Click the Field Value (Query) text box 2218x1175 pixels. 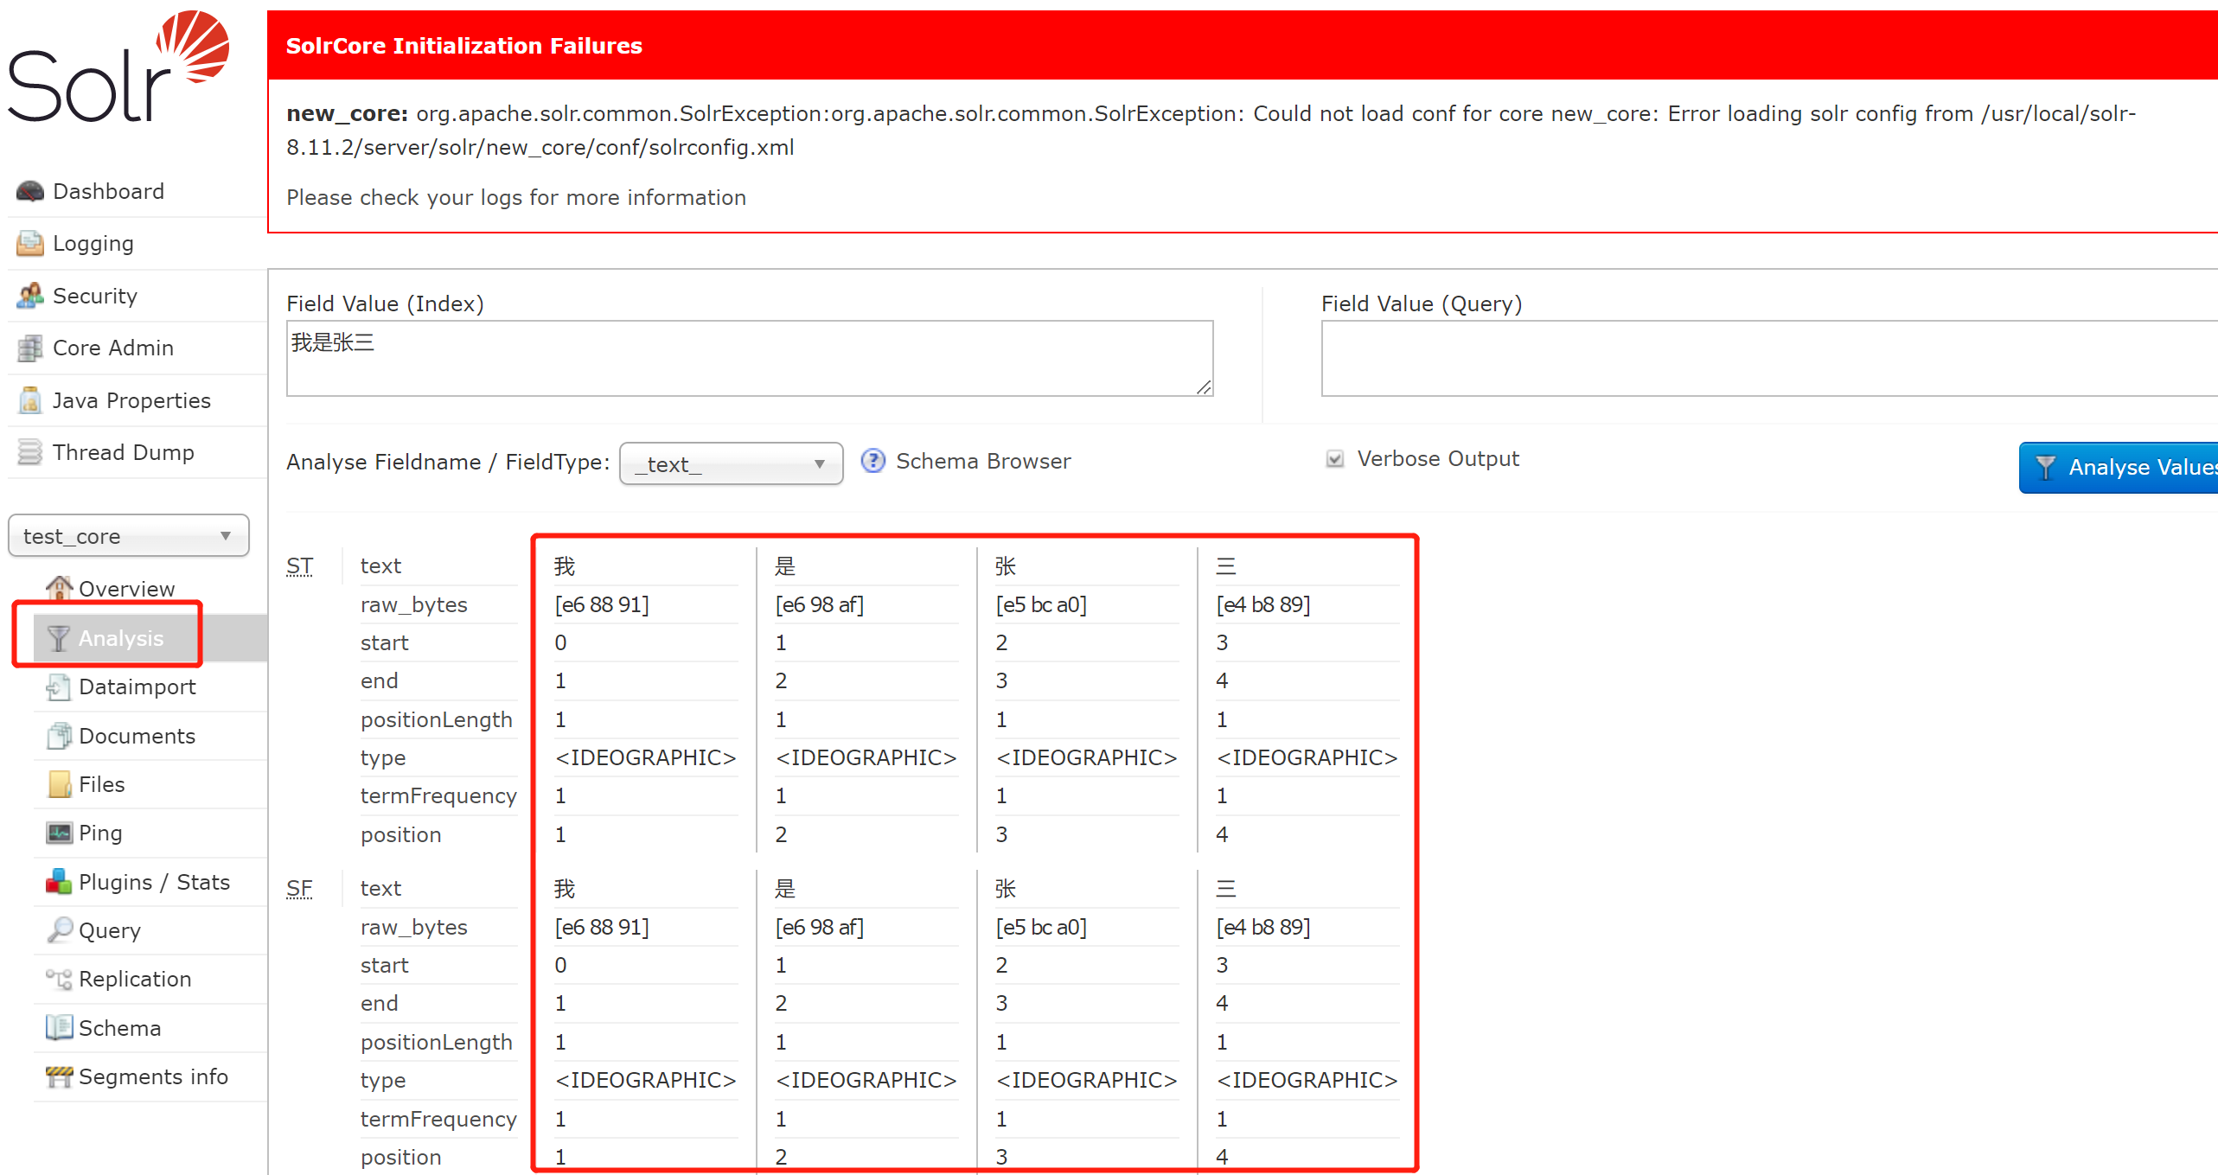click(x=1767, y=359)
